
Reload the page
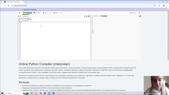(x=8, y=6)
